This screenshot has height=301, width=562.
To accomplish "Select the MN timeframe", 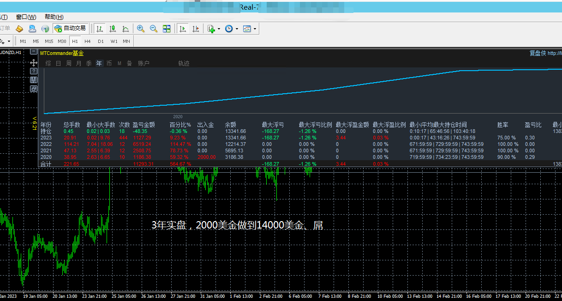I will tap(126, 41).
